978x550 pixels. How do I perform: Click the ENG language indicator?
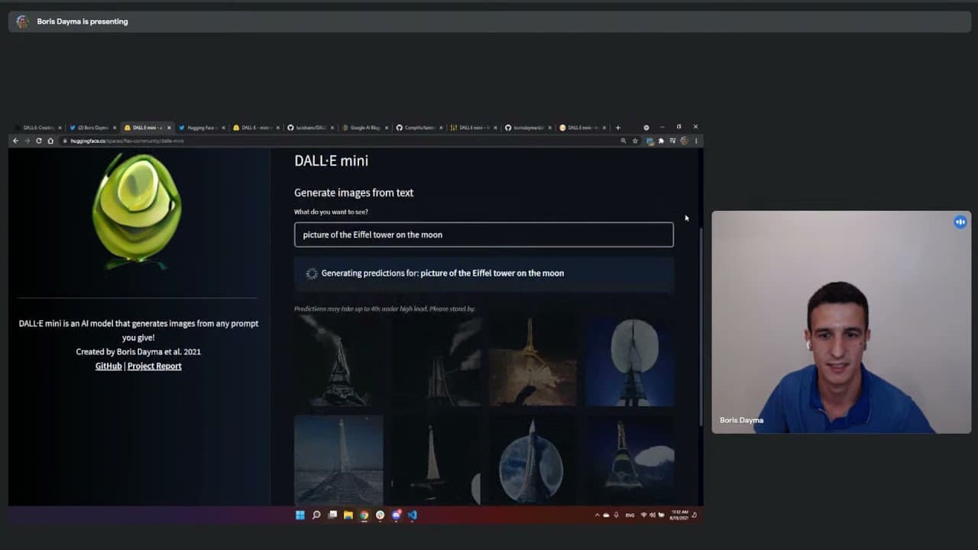click(x=630, y=515)
